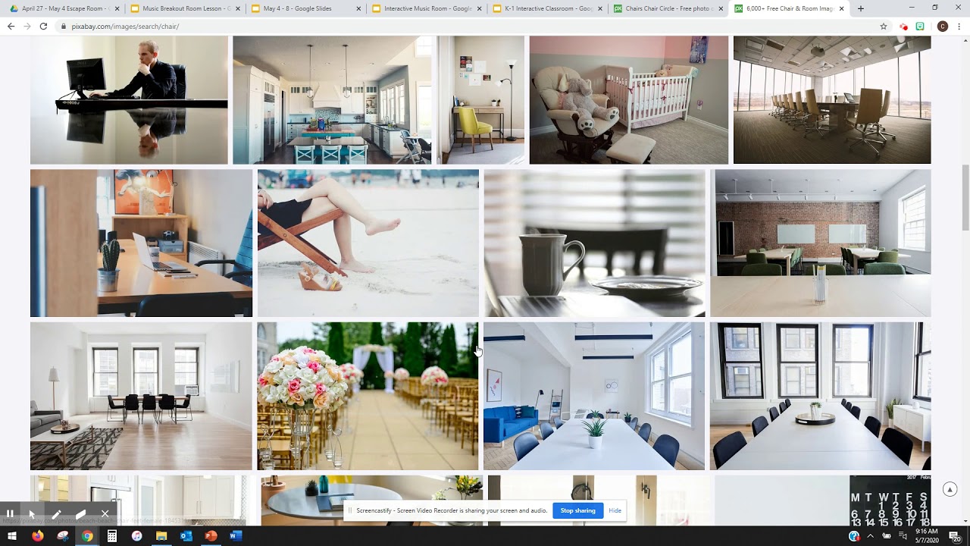The width and height of the screenshot is (970, 546).
Task: Switch to the April 27 - May 4 Escape Room tab
Action: click(64, 8)
